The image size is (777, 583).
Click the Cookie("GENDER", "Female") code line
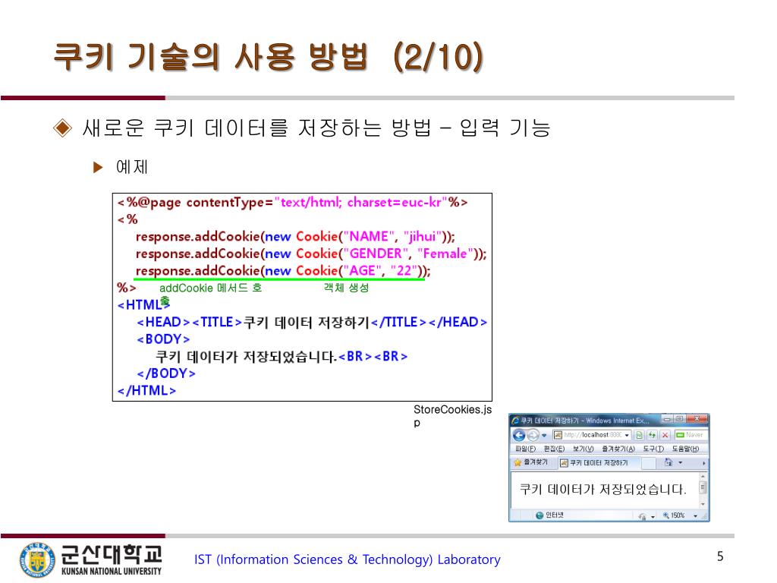point(311,254)
